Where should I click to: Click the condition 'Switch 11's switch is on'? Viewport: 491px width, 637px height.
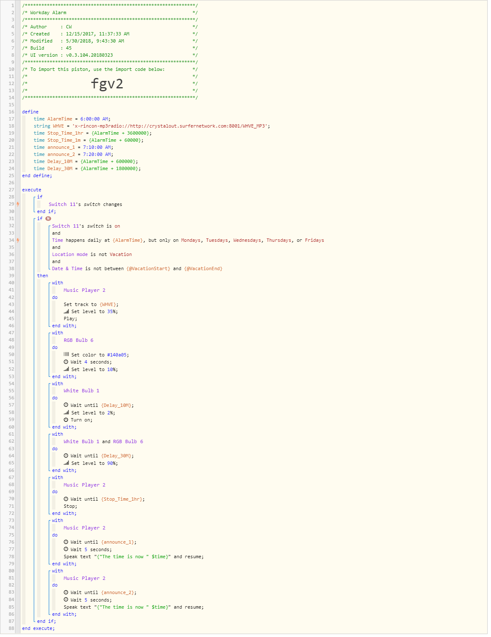(x=86, y=226)
